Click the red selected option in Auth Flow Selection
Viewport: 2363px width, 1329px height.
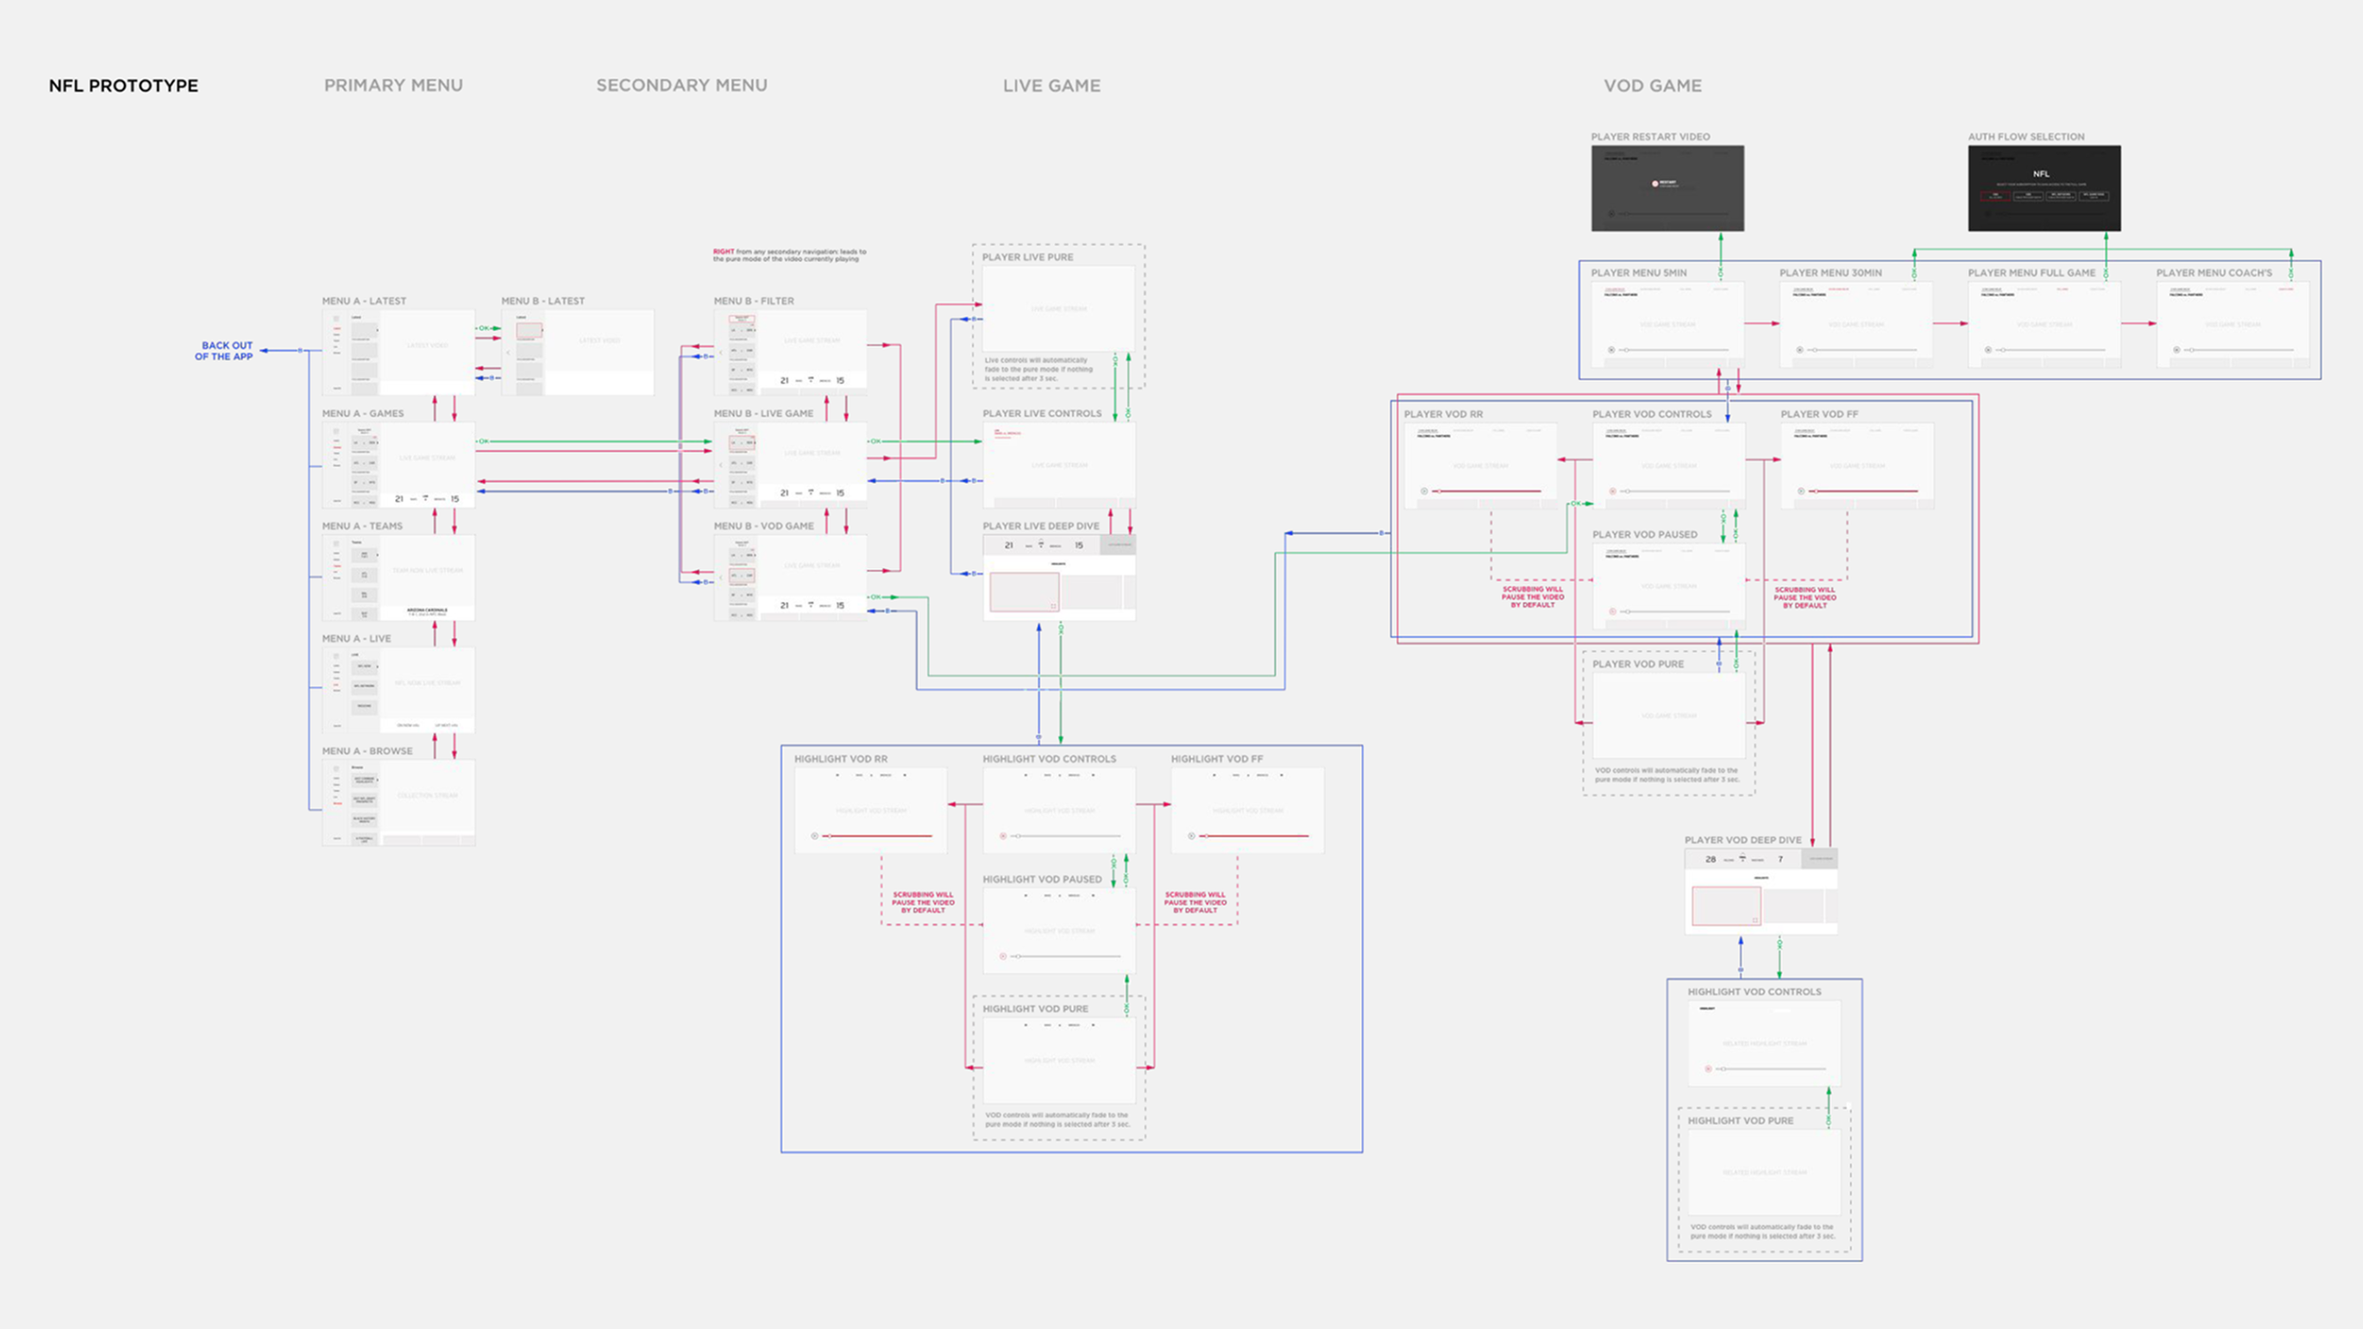coord(1995,196)
